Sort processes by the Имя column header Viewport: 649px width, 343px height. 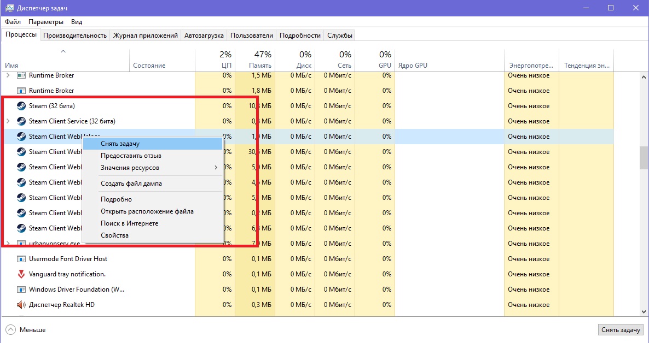pyautogui.click(x=66, y=60)
